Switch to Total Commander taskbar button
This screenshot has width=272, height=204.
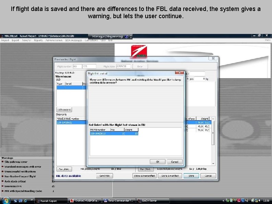pyautogui.click(x=119, y=201)
